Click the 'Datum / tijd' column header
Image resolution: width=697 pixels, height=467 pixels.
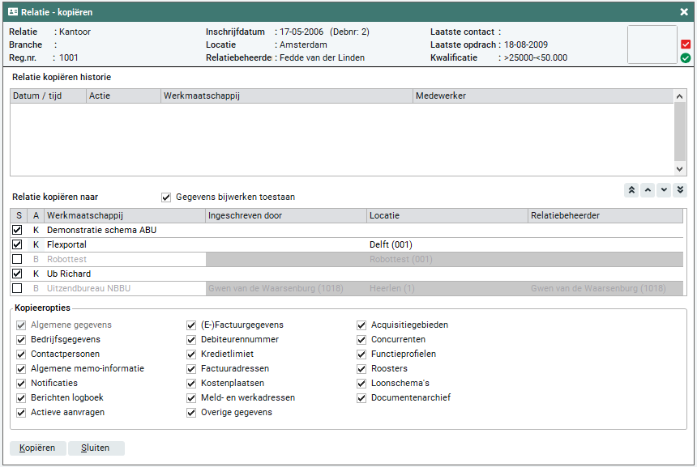(x=48, y=96)
